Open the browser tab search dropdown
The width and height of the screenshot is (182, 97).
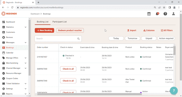[159, 2]
